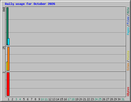
Task: Click green day '31' on the x-axis
Action: tap(123, 99)
